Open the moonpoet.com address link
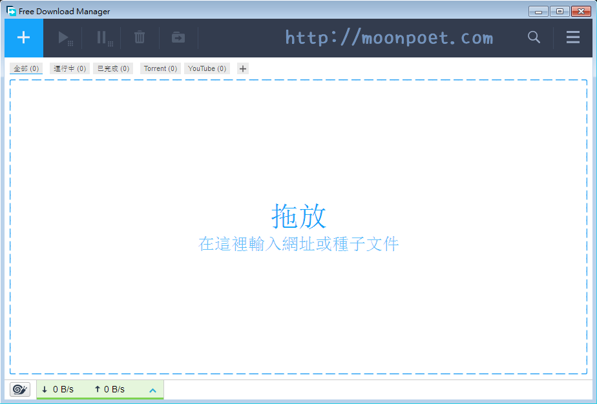The height and width of the screenshot is (404, 597). (388, 37)
